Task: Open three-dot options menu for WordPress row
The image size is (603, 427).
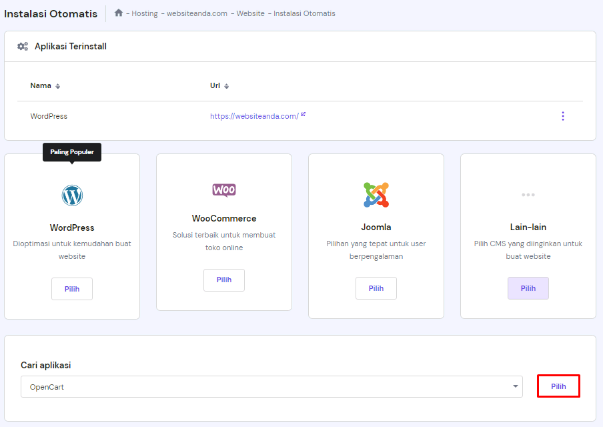Action: tap(562, 116)
